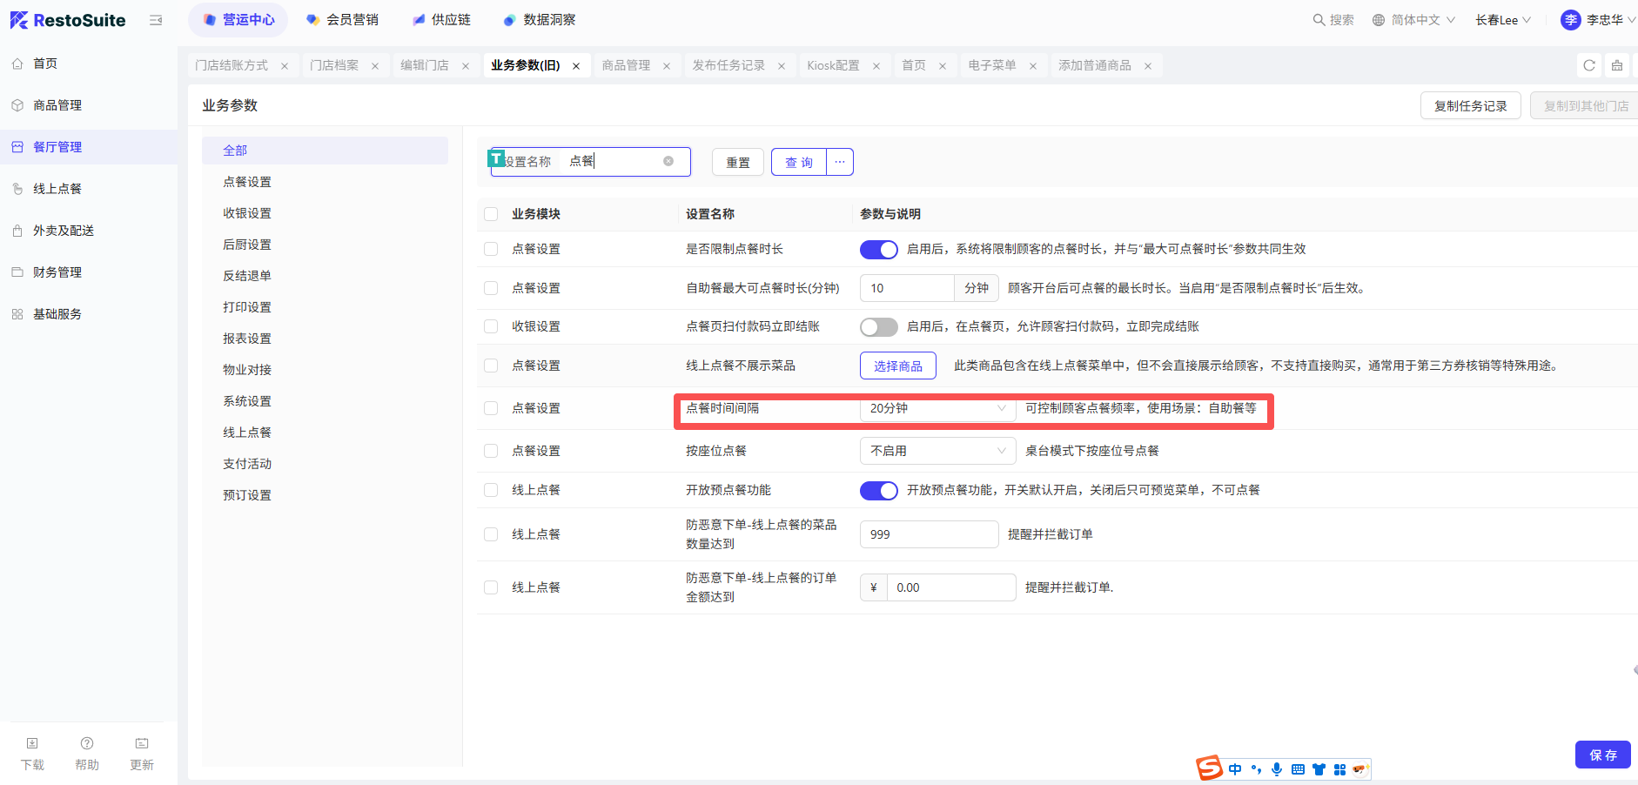Clear the search field text icon
1638x785 pixels.
click(668, 161)
